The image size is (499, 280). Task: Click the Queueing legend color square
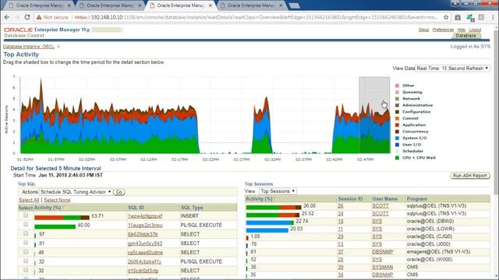pyautogui.click(x=397, y=92)
